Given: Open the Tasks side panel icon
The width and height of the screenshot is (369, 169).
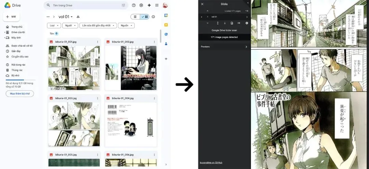Looking at the screenshot, I should (166, 34).
